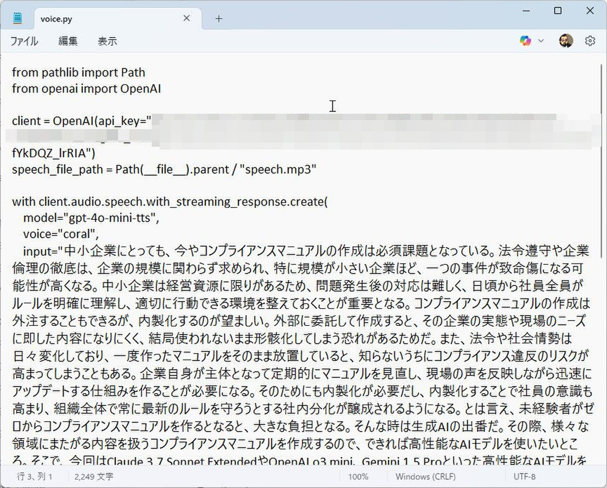607x488 pixels.
Task: Click the line 'from pathlib import Path'
Action: pos(79,72)
